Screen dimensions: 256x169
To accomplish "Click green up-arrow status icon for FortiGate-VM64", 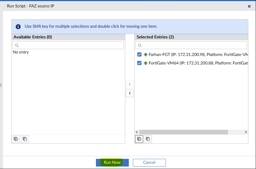I will point(146,63).
